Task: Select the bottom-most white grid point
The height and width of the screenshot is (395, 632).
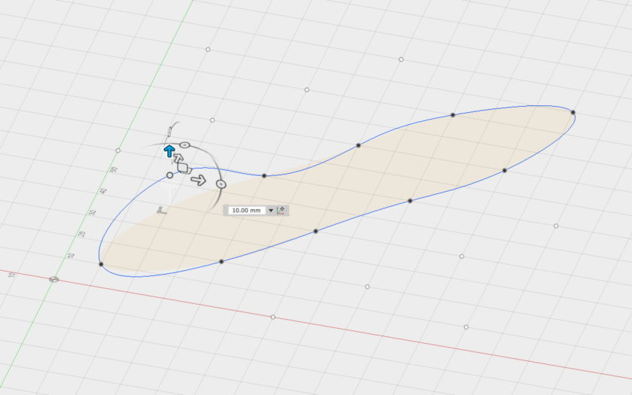Action: coord(466,327)
